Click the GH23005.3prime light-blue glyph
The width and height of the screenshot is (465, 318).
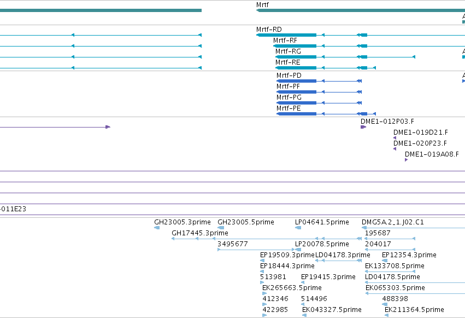click(x=157, y=228)
